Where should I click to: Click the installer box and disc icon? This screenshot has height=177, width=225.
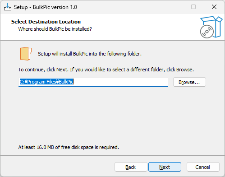[211, 27]
